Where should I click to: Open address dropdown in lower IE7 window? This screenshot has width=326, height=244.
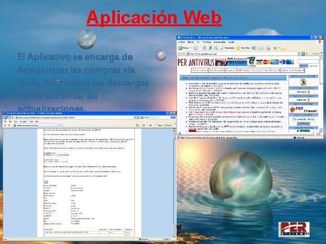point(134,117)
